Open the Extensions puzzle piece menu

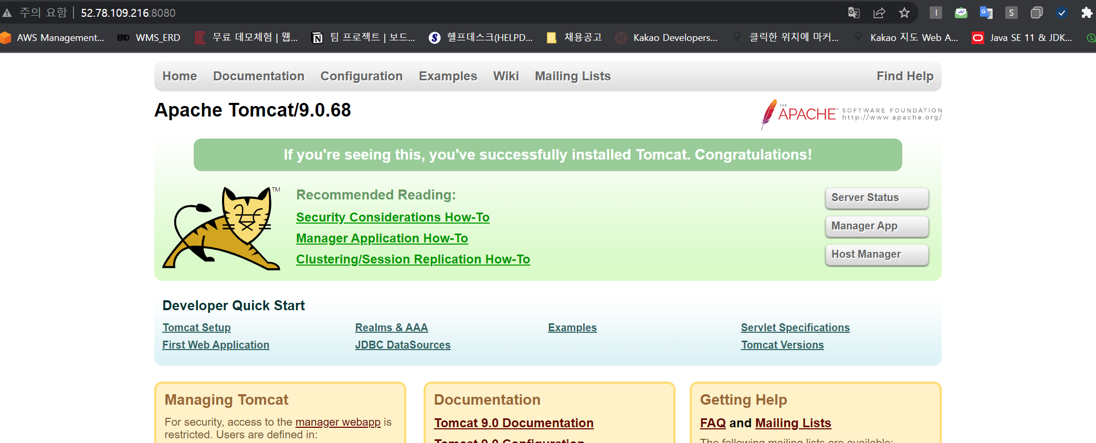(x=1087, y=13)
